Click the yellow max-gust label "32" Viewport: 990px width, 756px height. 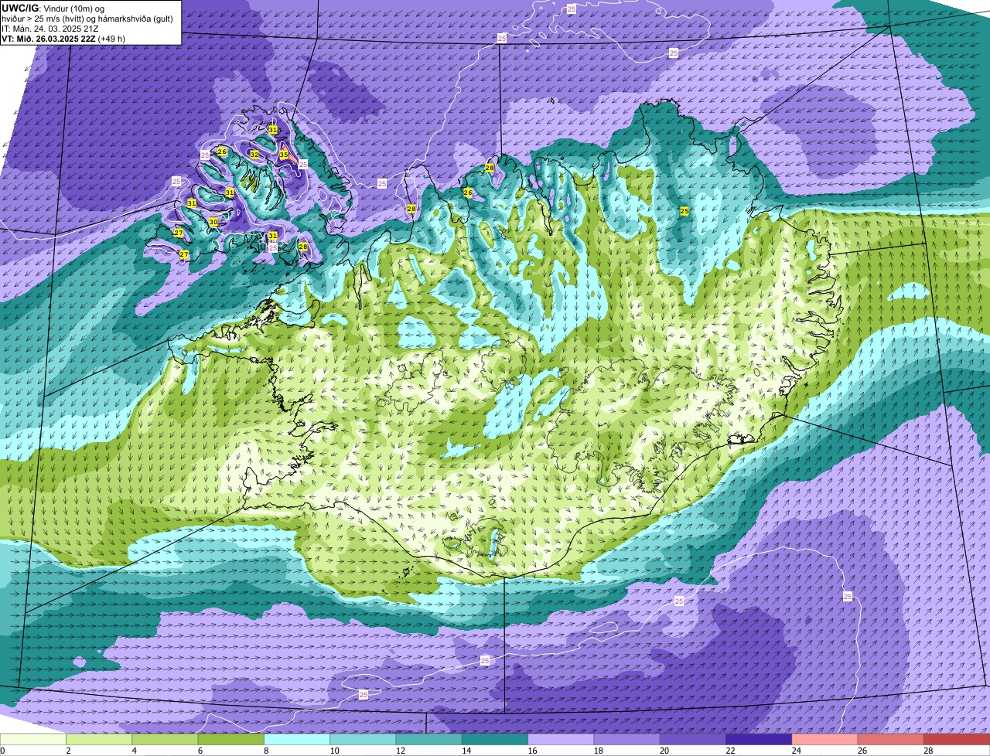(x=254, y=154)
